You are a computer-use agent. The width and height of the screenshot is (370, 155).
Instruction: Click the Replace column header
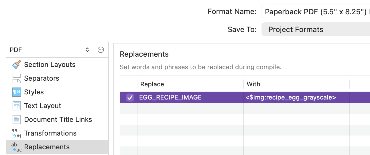click(x=152, y=84)
